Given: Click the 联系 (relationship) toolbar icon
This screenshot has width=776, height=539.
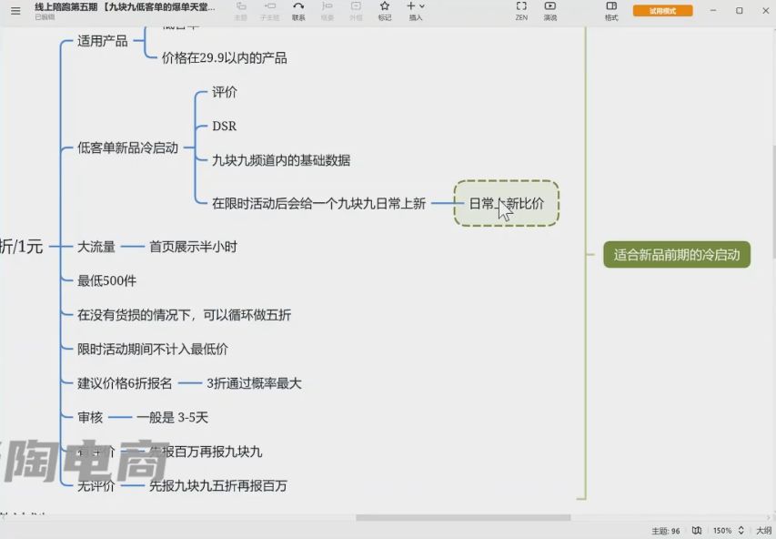Looking at the screenshot, I should 298,10.
